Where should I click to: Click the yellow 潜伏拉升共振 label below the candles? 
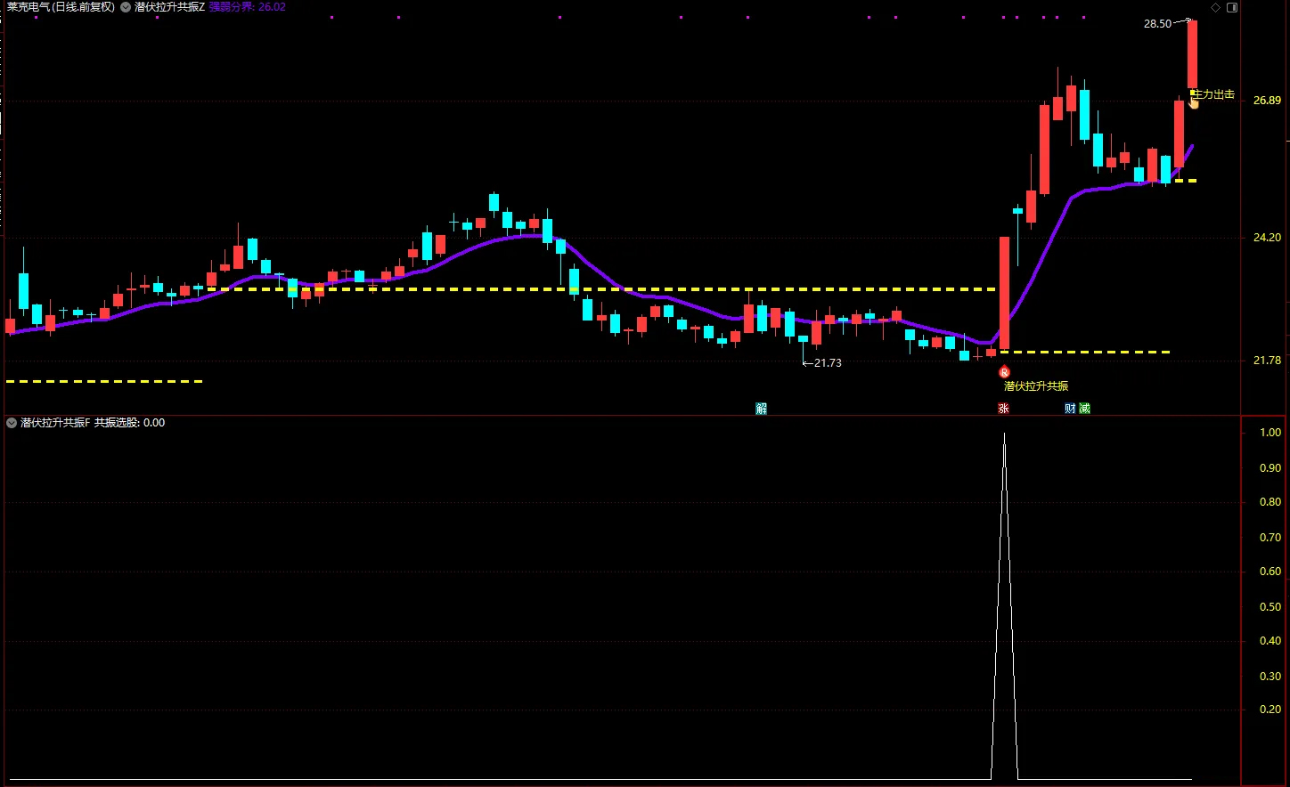pyautogui.click(x=1036, y=386)
